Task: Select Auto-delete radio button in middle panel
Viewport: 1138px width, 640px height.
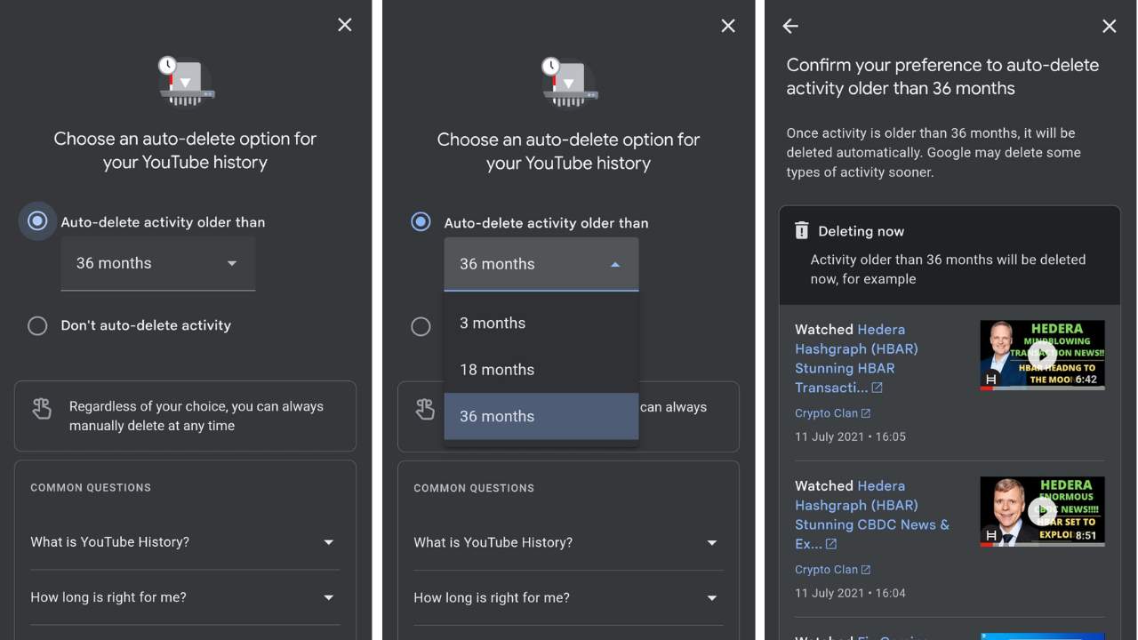Action: (421, 222)
